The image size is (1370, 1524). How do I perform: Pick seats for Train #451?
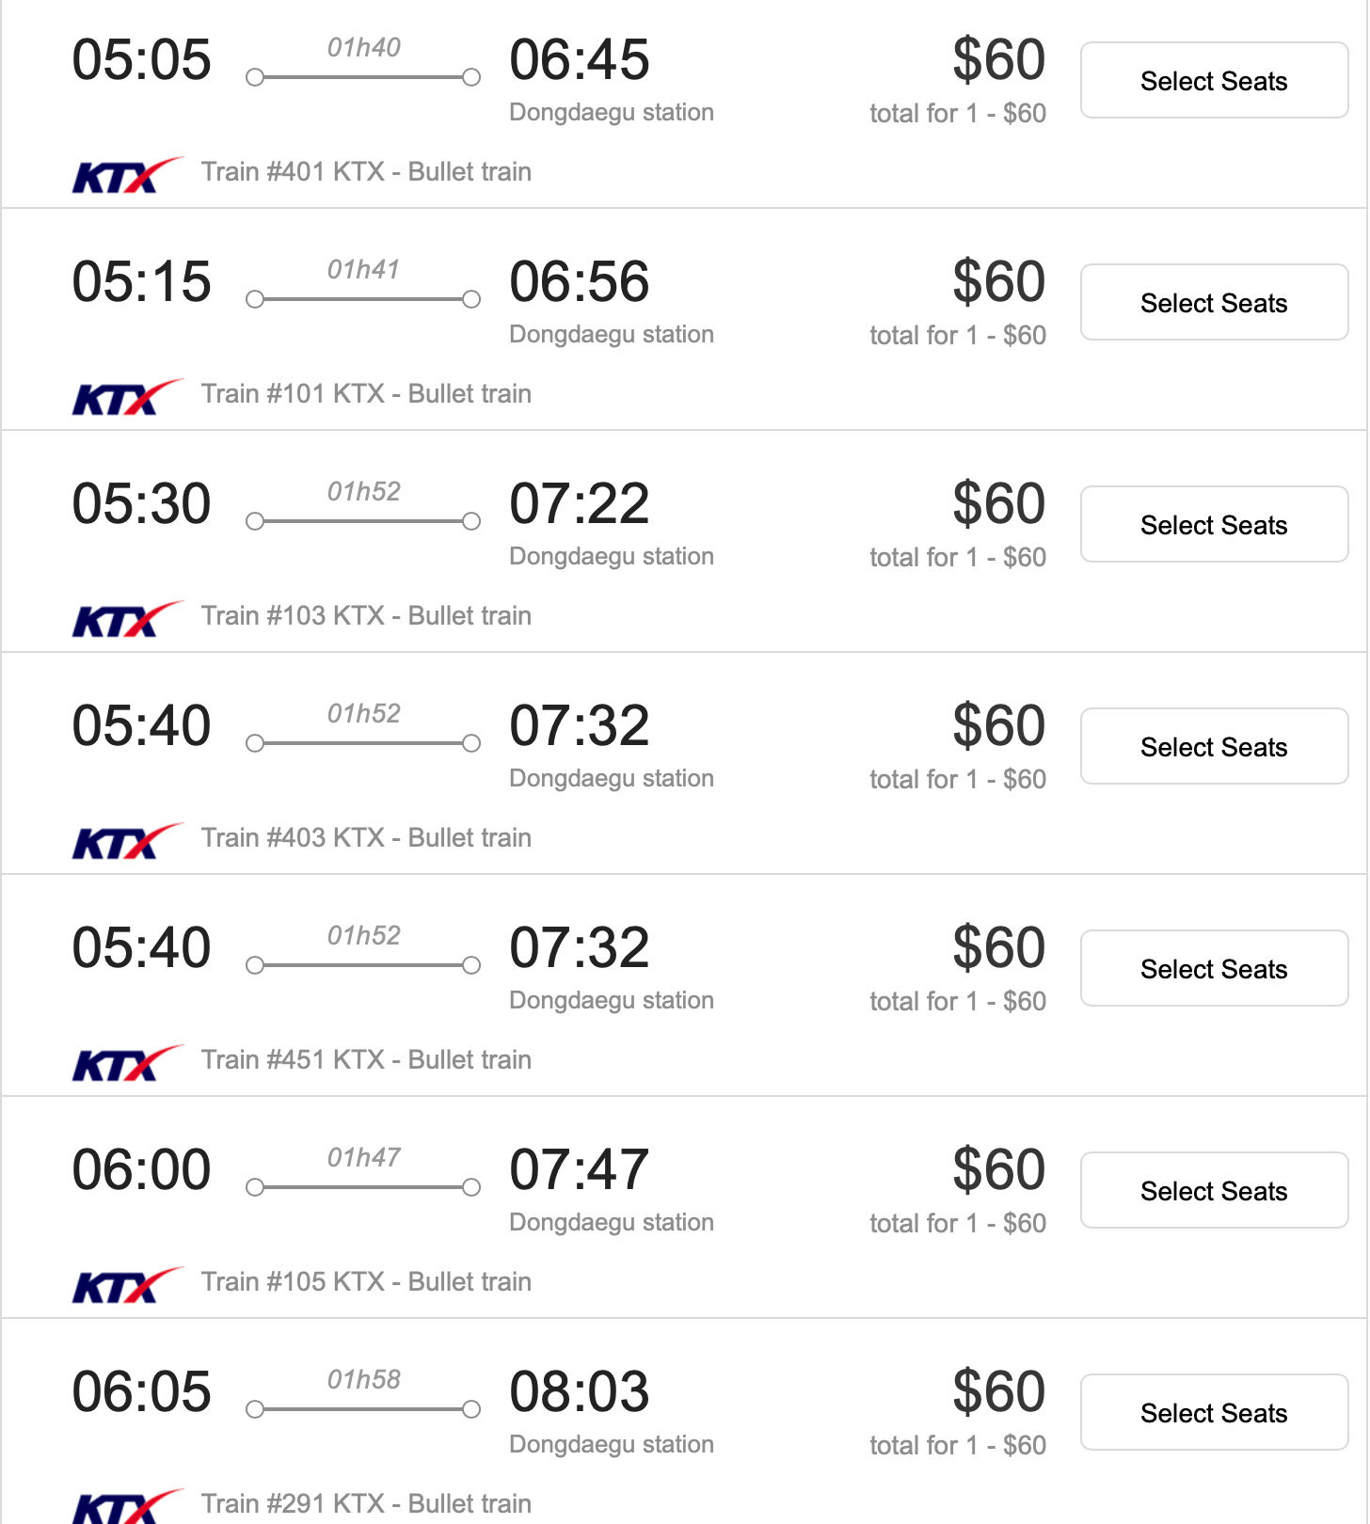(x=1214, y=969)
